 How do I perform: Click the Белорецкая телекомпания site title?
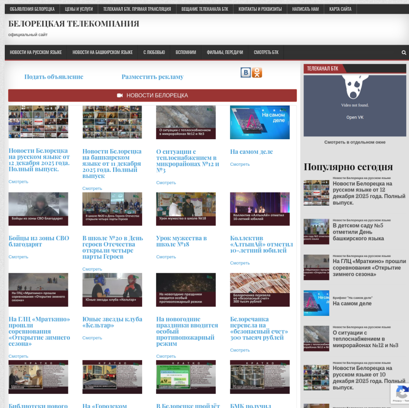pos(74,24)
